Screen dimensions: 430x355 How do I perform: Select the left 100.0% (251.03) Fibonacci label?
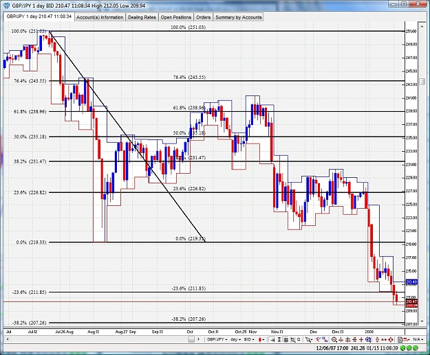click(29, 31)
